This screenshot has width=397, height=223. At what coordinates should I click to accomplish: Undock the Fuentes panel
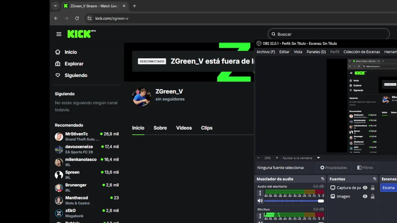point(375,179)
